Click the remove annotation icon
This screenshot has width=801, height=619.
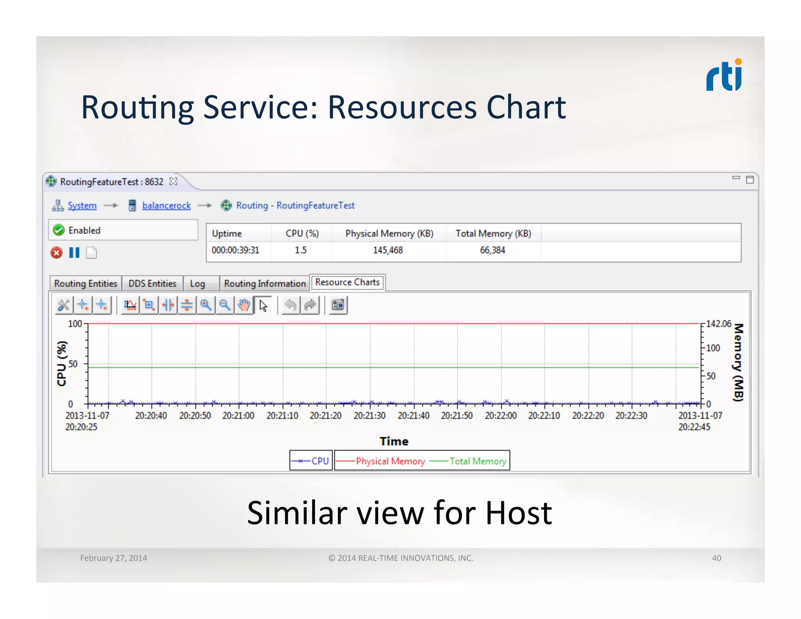tap(102, 305)
